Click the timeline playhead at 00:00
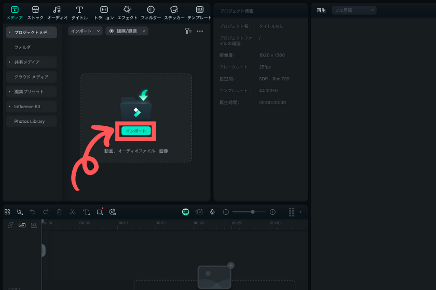436x290 pixels. pyautogui.click(x=43, y=222)
